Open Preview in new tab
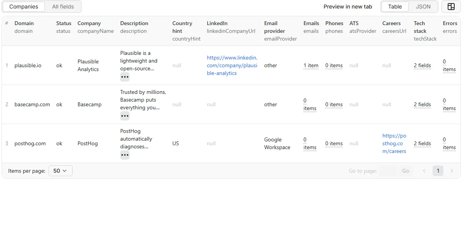 [348, 7]
